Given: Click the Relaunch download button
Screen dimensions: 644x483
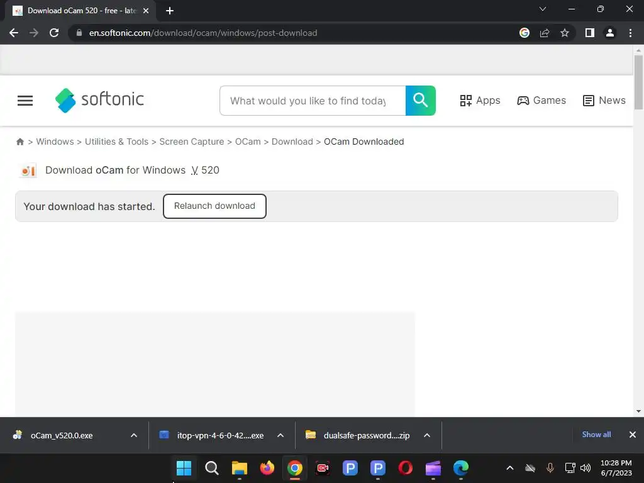Looking at the screenshot, I should 214,206.
